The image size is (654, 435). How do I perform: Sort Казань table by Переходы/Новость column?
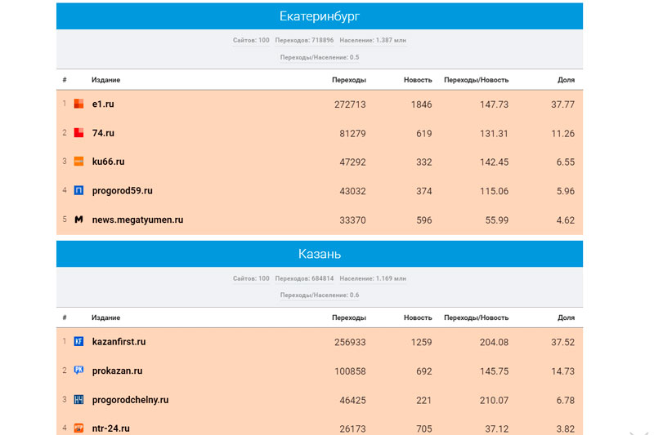(476, 317)
